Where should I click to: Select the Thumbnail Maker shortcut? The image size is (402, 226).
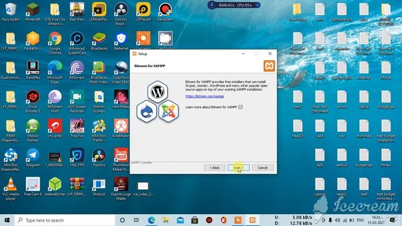tap(121, 160)
